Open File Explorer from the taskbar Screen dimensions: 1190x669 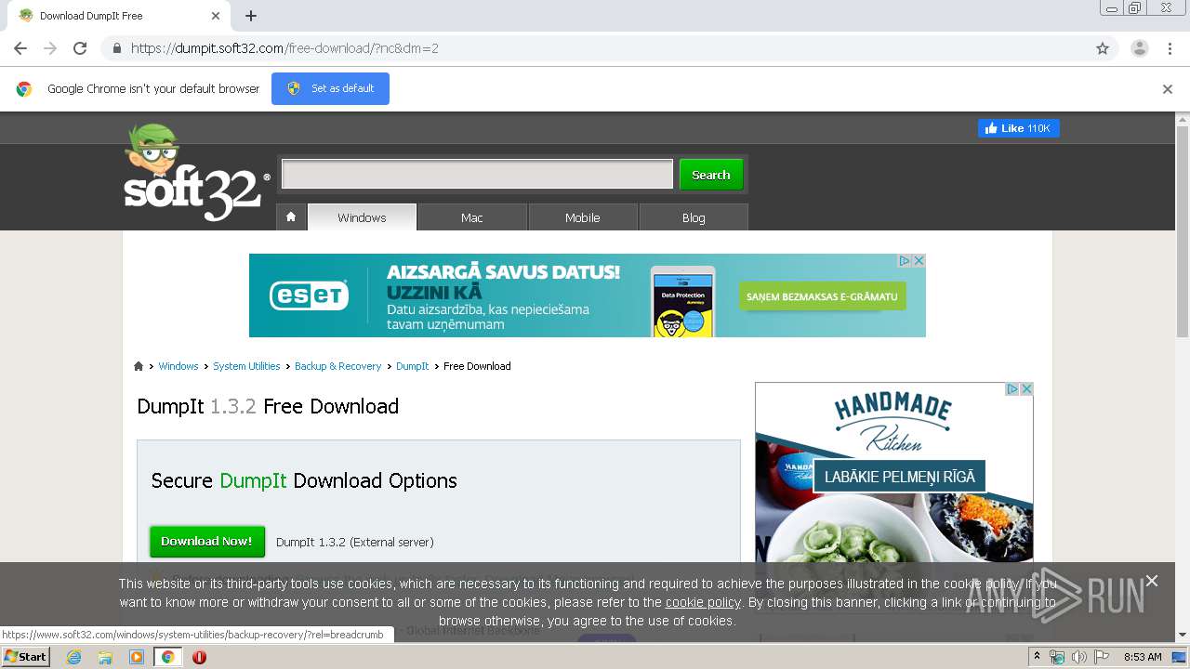pos(105,657)
